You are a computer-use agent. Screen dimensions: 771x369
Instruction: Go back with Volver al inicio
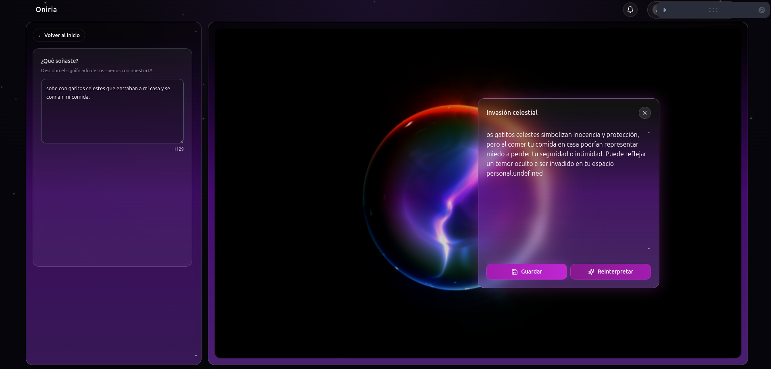[x=59, y=35]
